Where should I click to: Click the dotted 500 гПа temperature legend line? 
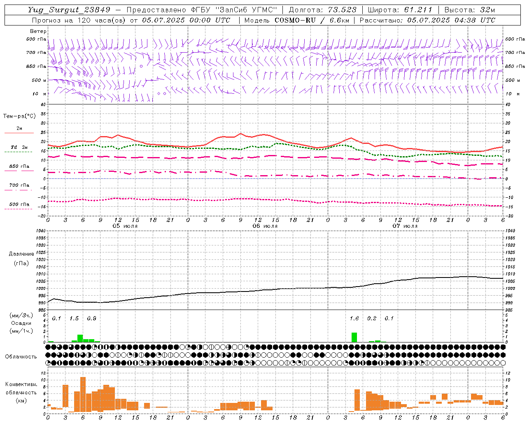(18, 209)
